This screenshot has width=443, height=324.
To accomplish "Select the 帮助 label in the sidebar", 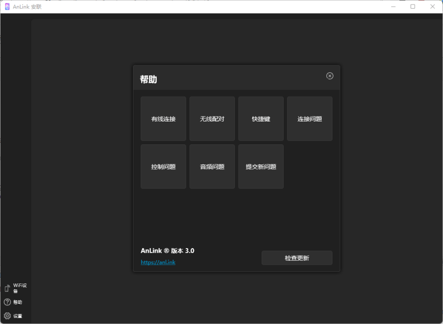I will point(18,302).
